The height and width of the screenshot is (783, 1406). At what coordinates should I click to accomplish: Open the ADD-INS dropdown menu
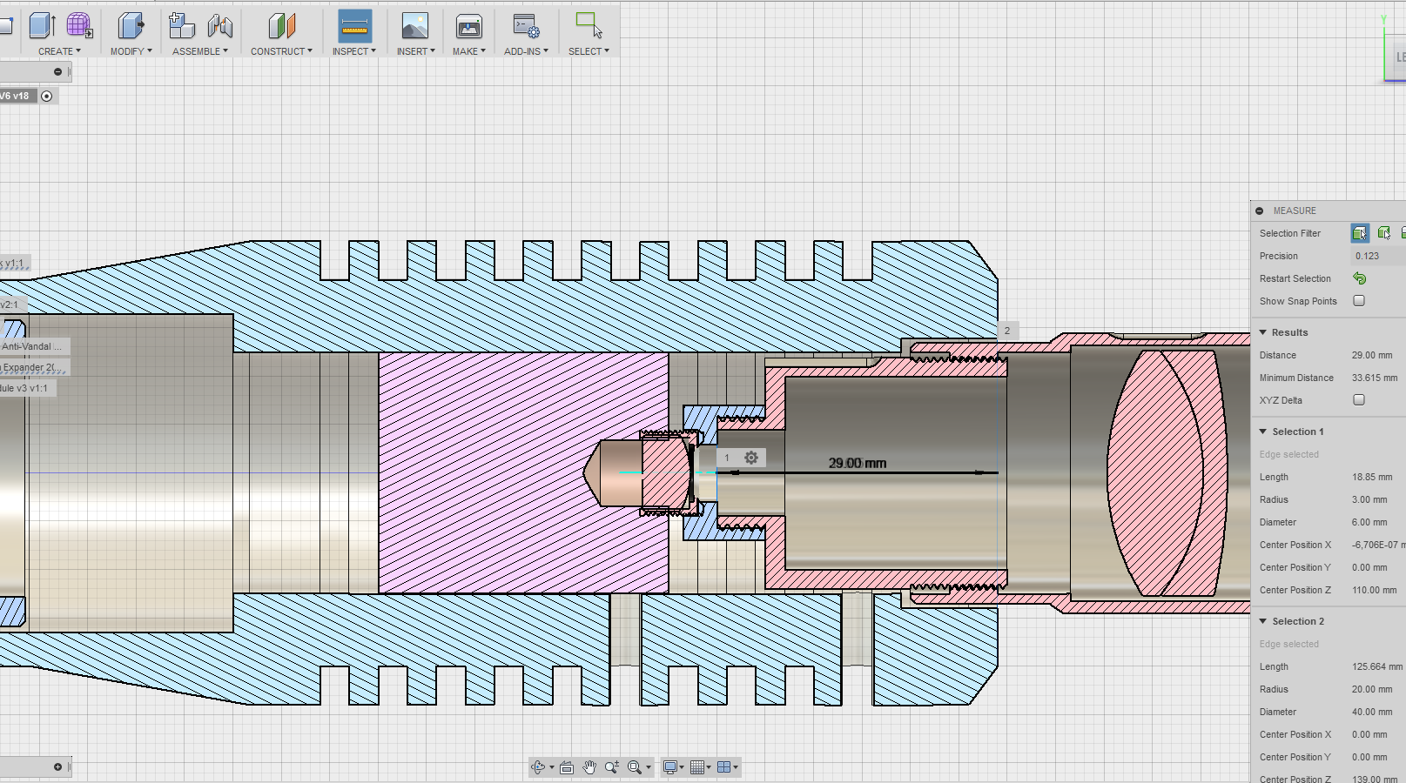click(526, 51)
